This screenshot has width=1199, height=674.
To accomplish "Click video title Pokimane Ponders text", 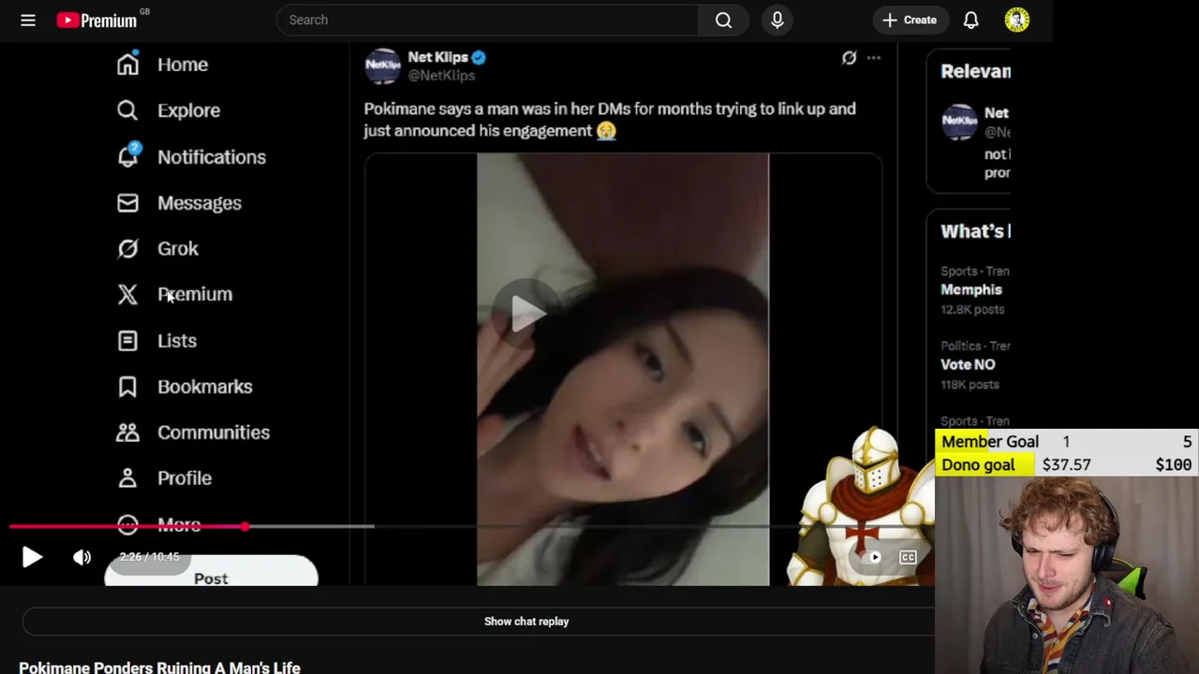I will click(159, 667).
